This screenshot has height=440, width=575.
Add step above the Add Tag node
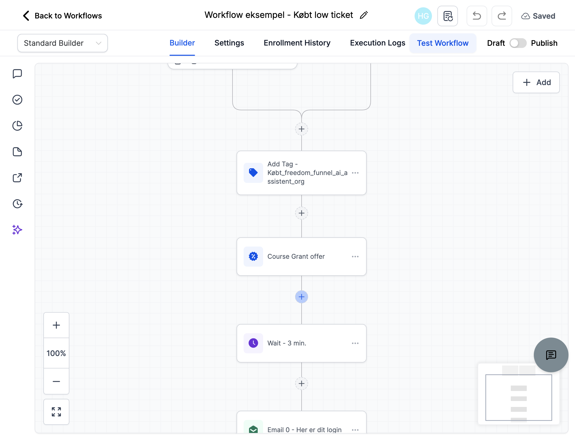tap(302, 129)
